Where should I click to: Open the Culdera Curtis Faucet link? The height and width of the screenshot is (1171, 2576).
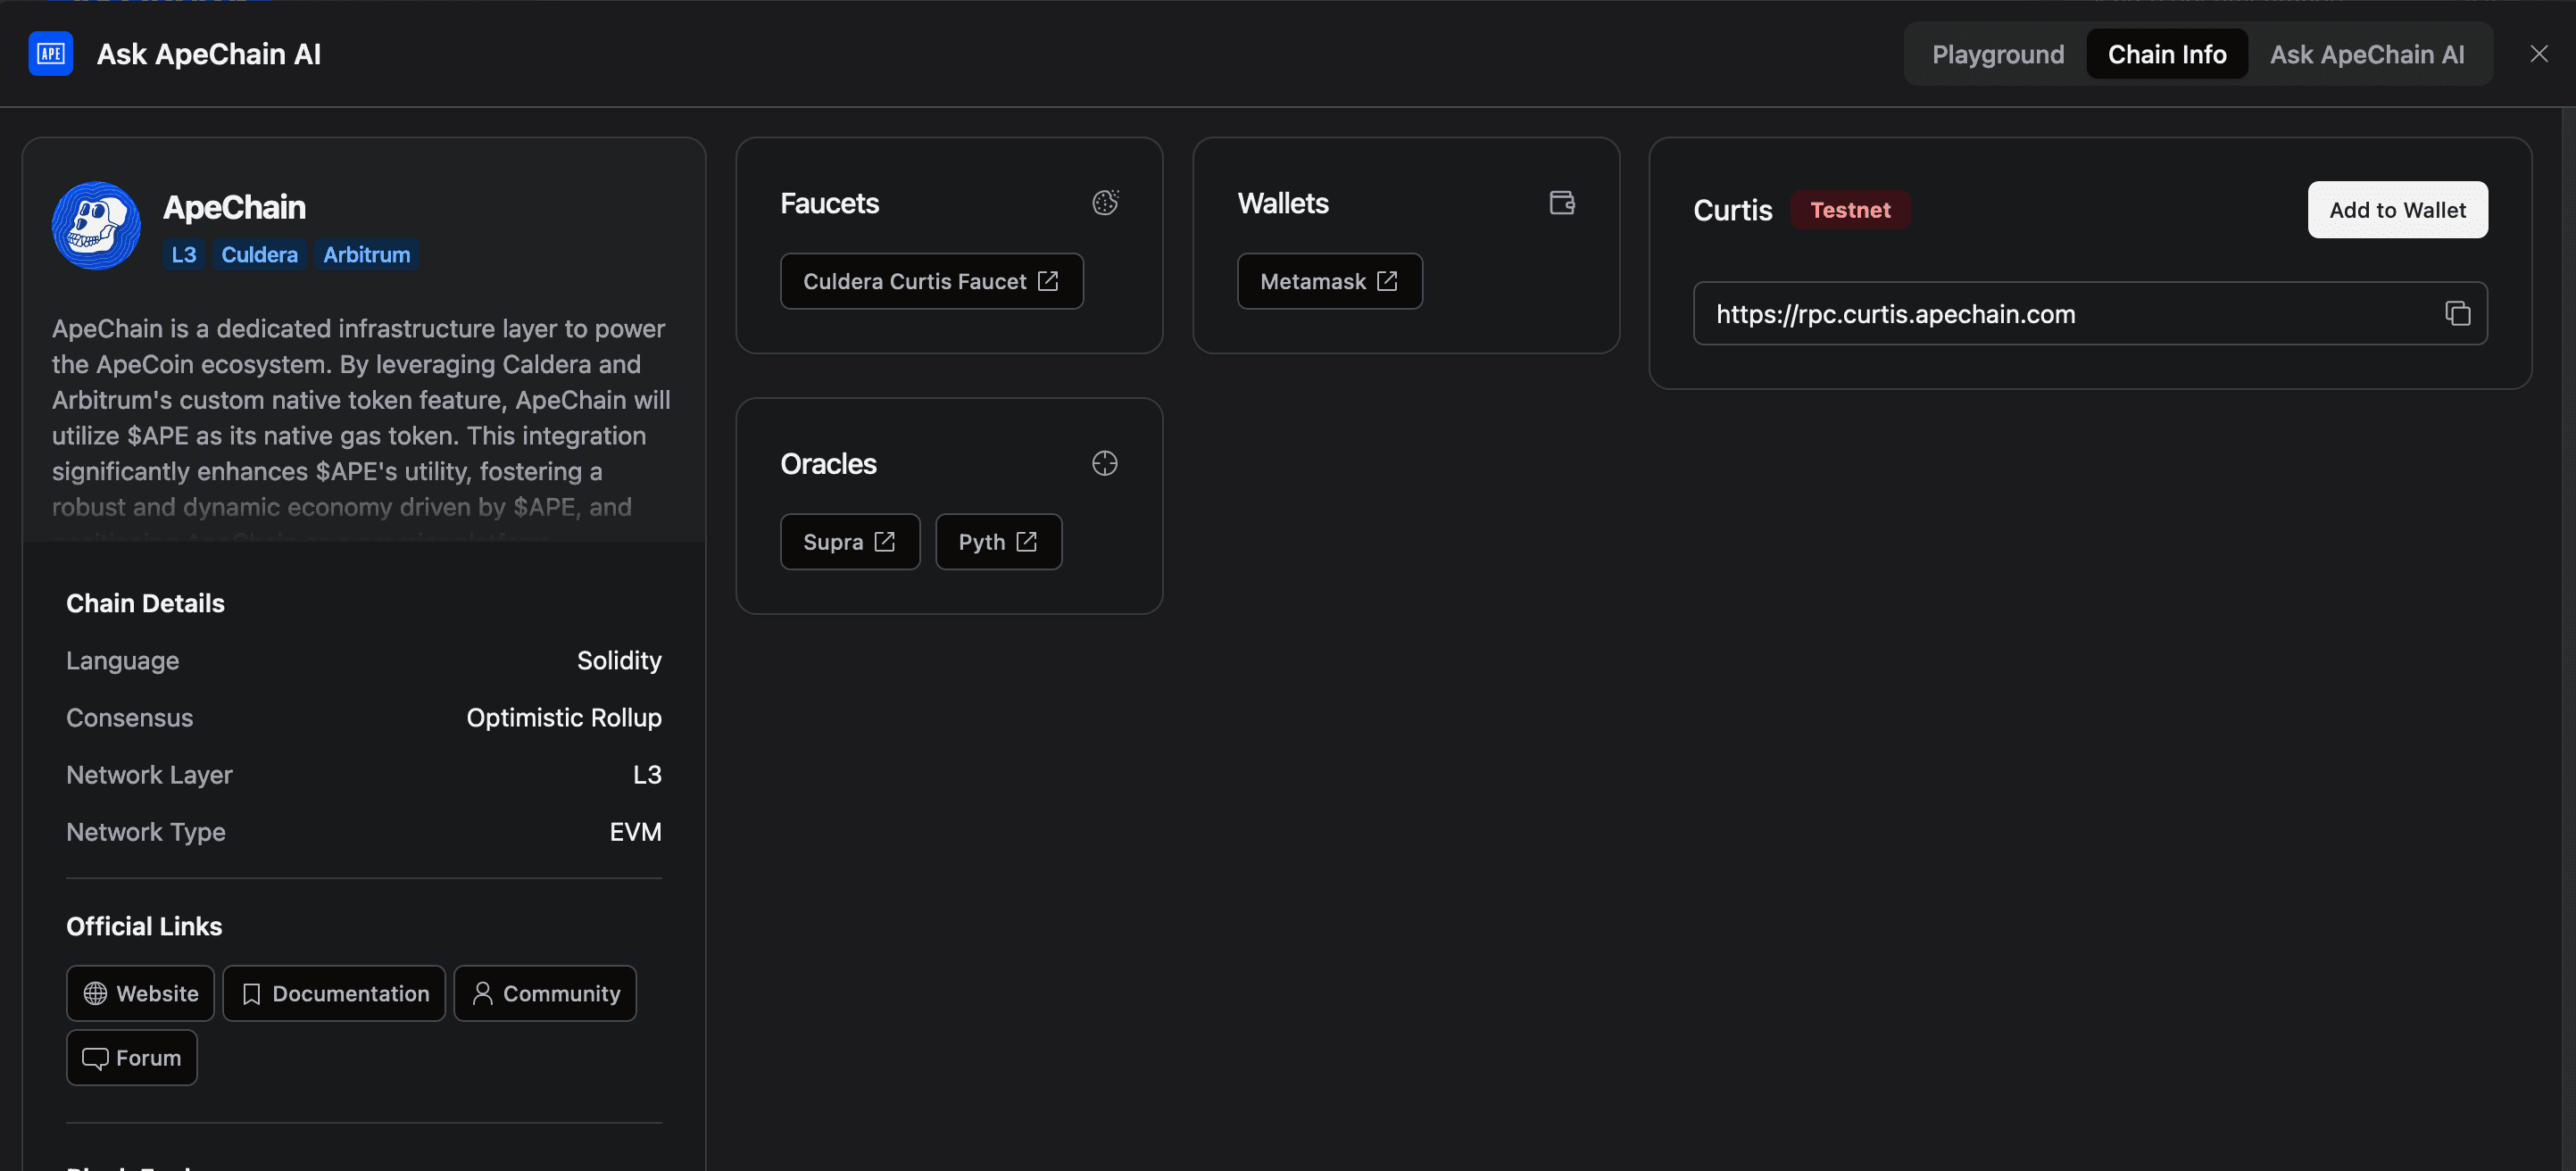pos(931,282)
